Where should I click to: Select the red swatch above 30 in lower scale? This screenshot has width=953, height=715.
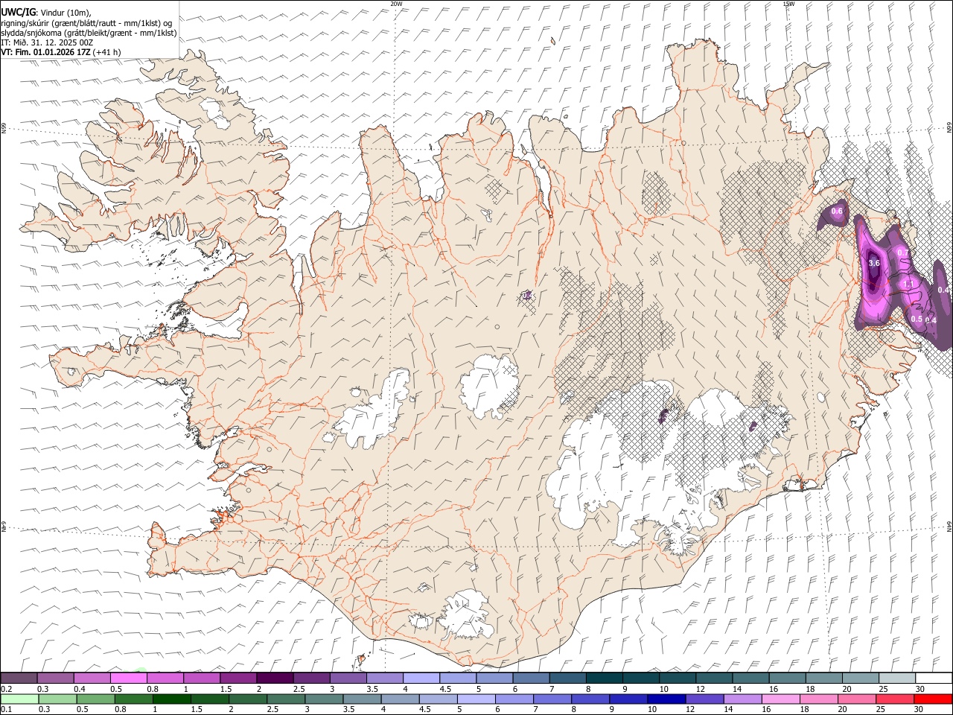click(933, 699)
